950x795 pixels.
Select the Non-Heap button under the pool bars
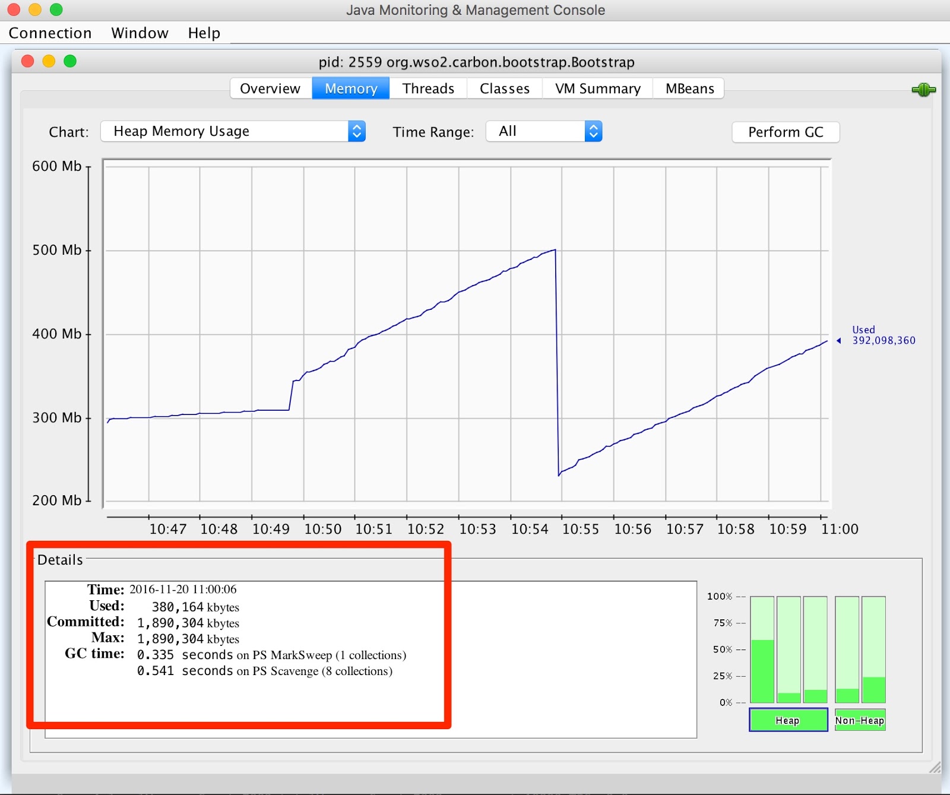tap(860, 720)
